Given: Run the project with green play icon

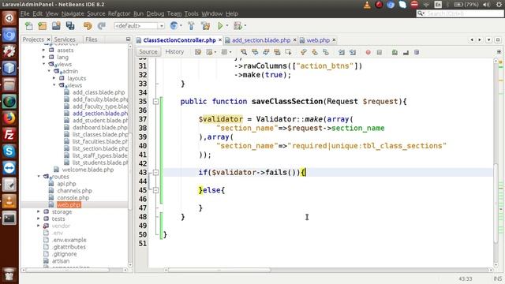Looking at the screenshot, I should tap(220, 26).
